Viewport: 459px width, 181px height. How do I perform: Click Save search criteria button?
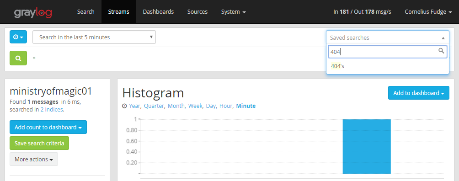tap(39, 143)
